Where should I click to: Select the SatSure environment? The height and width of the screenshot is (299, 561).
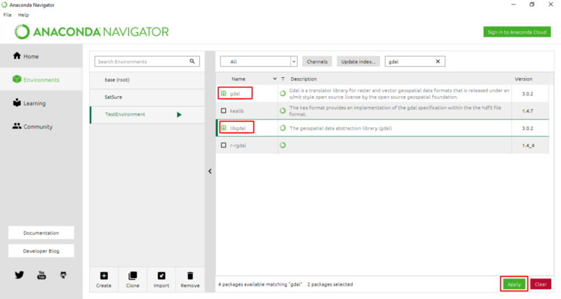coord(147,97)
